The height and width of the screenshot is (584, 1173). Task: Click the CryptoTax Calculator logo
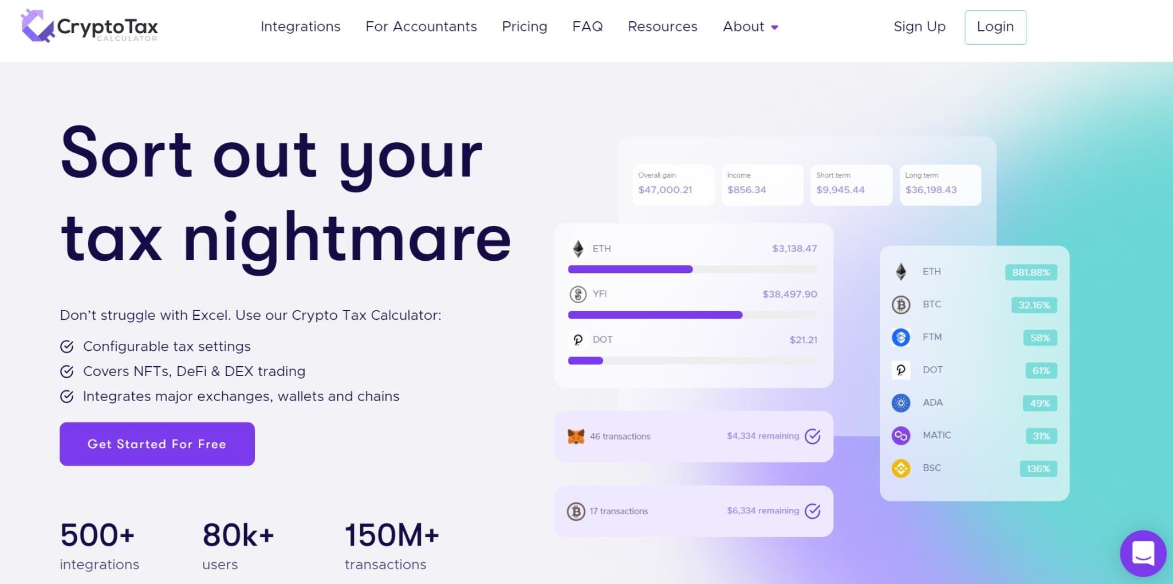click(89, 26)
